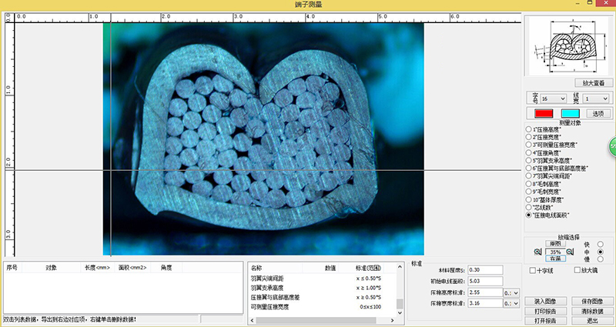The image size is (616, 327).
Task: Select the "芯线数" radio option
Action: tap(528, 208)
